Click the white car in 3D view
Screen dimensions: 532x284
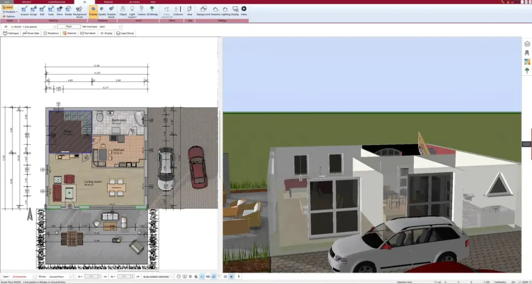tap(398, 244)
